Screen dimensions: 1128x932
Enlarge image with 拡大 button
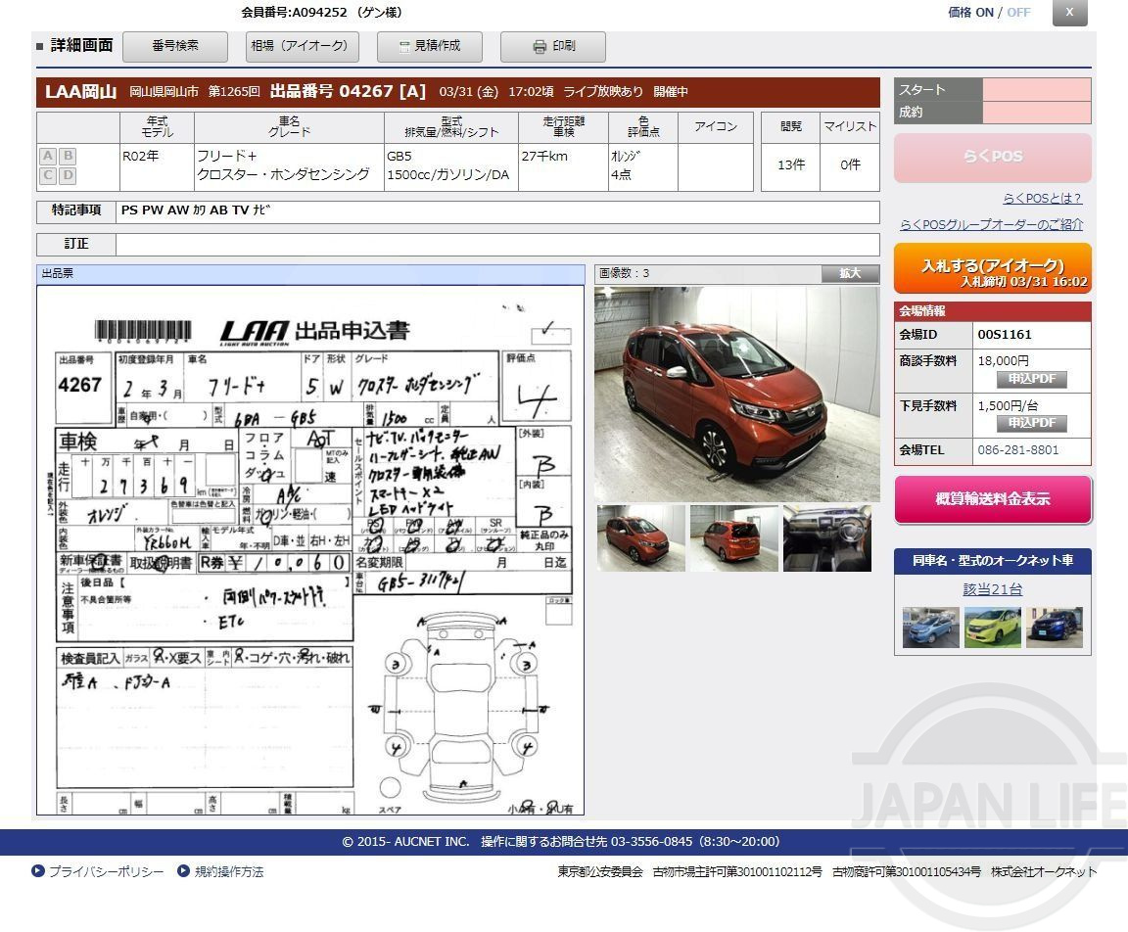point(850,274)
